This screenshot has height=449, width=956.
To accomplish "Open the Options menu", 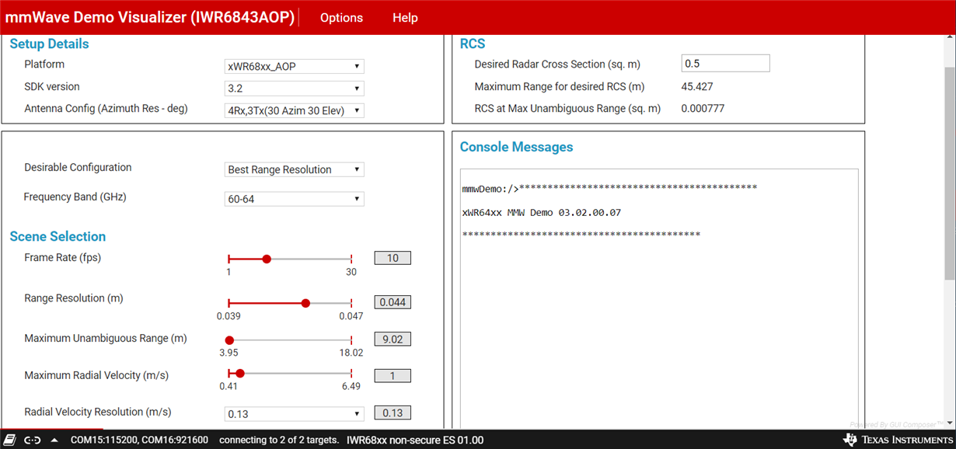I will click(341, 18).
